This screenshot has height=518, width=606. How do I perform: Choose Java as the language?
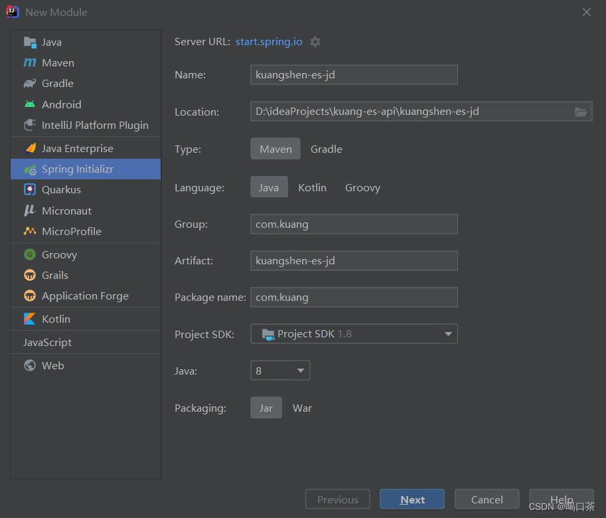pos(269,187)
